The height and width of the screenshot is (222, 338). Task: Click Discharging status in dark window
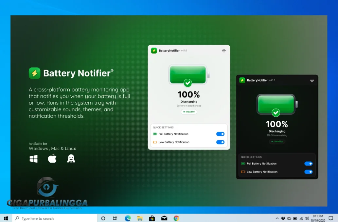[x=277, y=131]
